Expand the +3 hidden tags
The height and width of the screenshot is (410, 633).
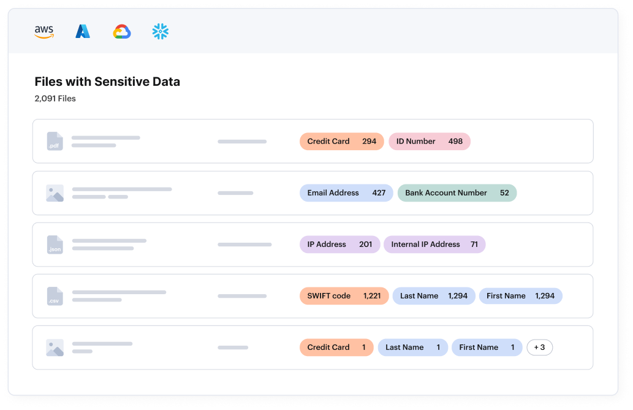pos(540,347)
